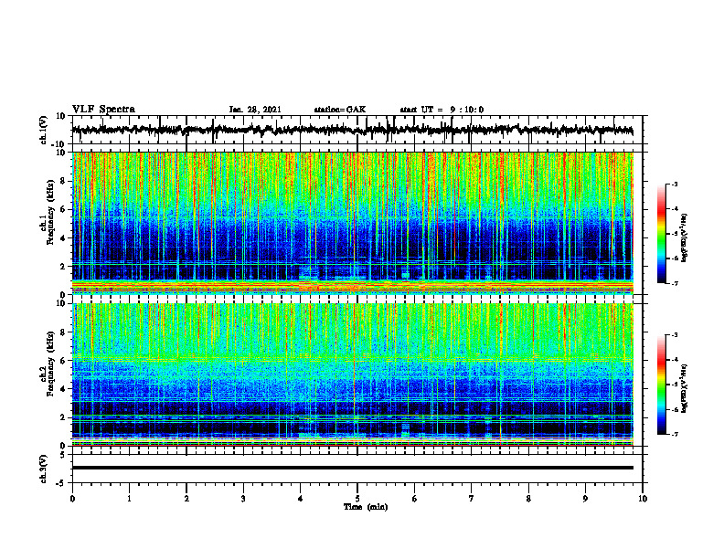Click time-axis tick label '7'

tap(472, 499)
